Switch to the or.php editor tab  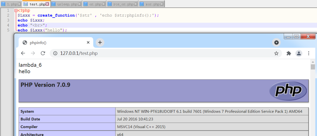(95, 4)
